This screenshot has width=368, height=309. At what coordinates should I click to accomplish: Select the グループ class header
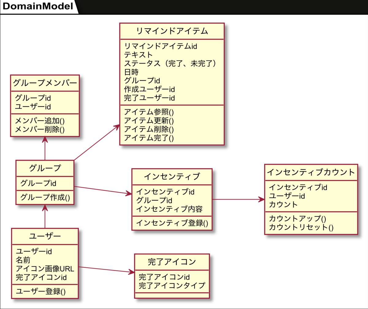45,168
